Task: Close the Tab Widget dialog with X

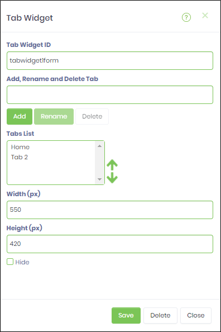Action: [x=205, y=15]
